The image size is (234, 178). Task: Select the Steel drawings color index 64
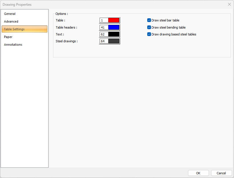point(104,41)
